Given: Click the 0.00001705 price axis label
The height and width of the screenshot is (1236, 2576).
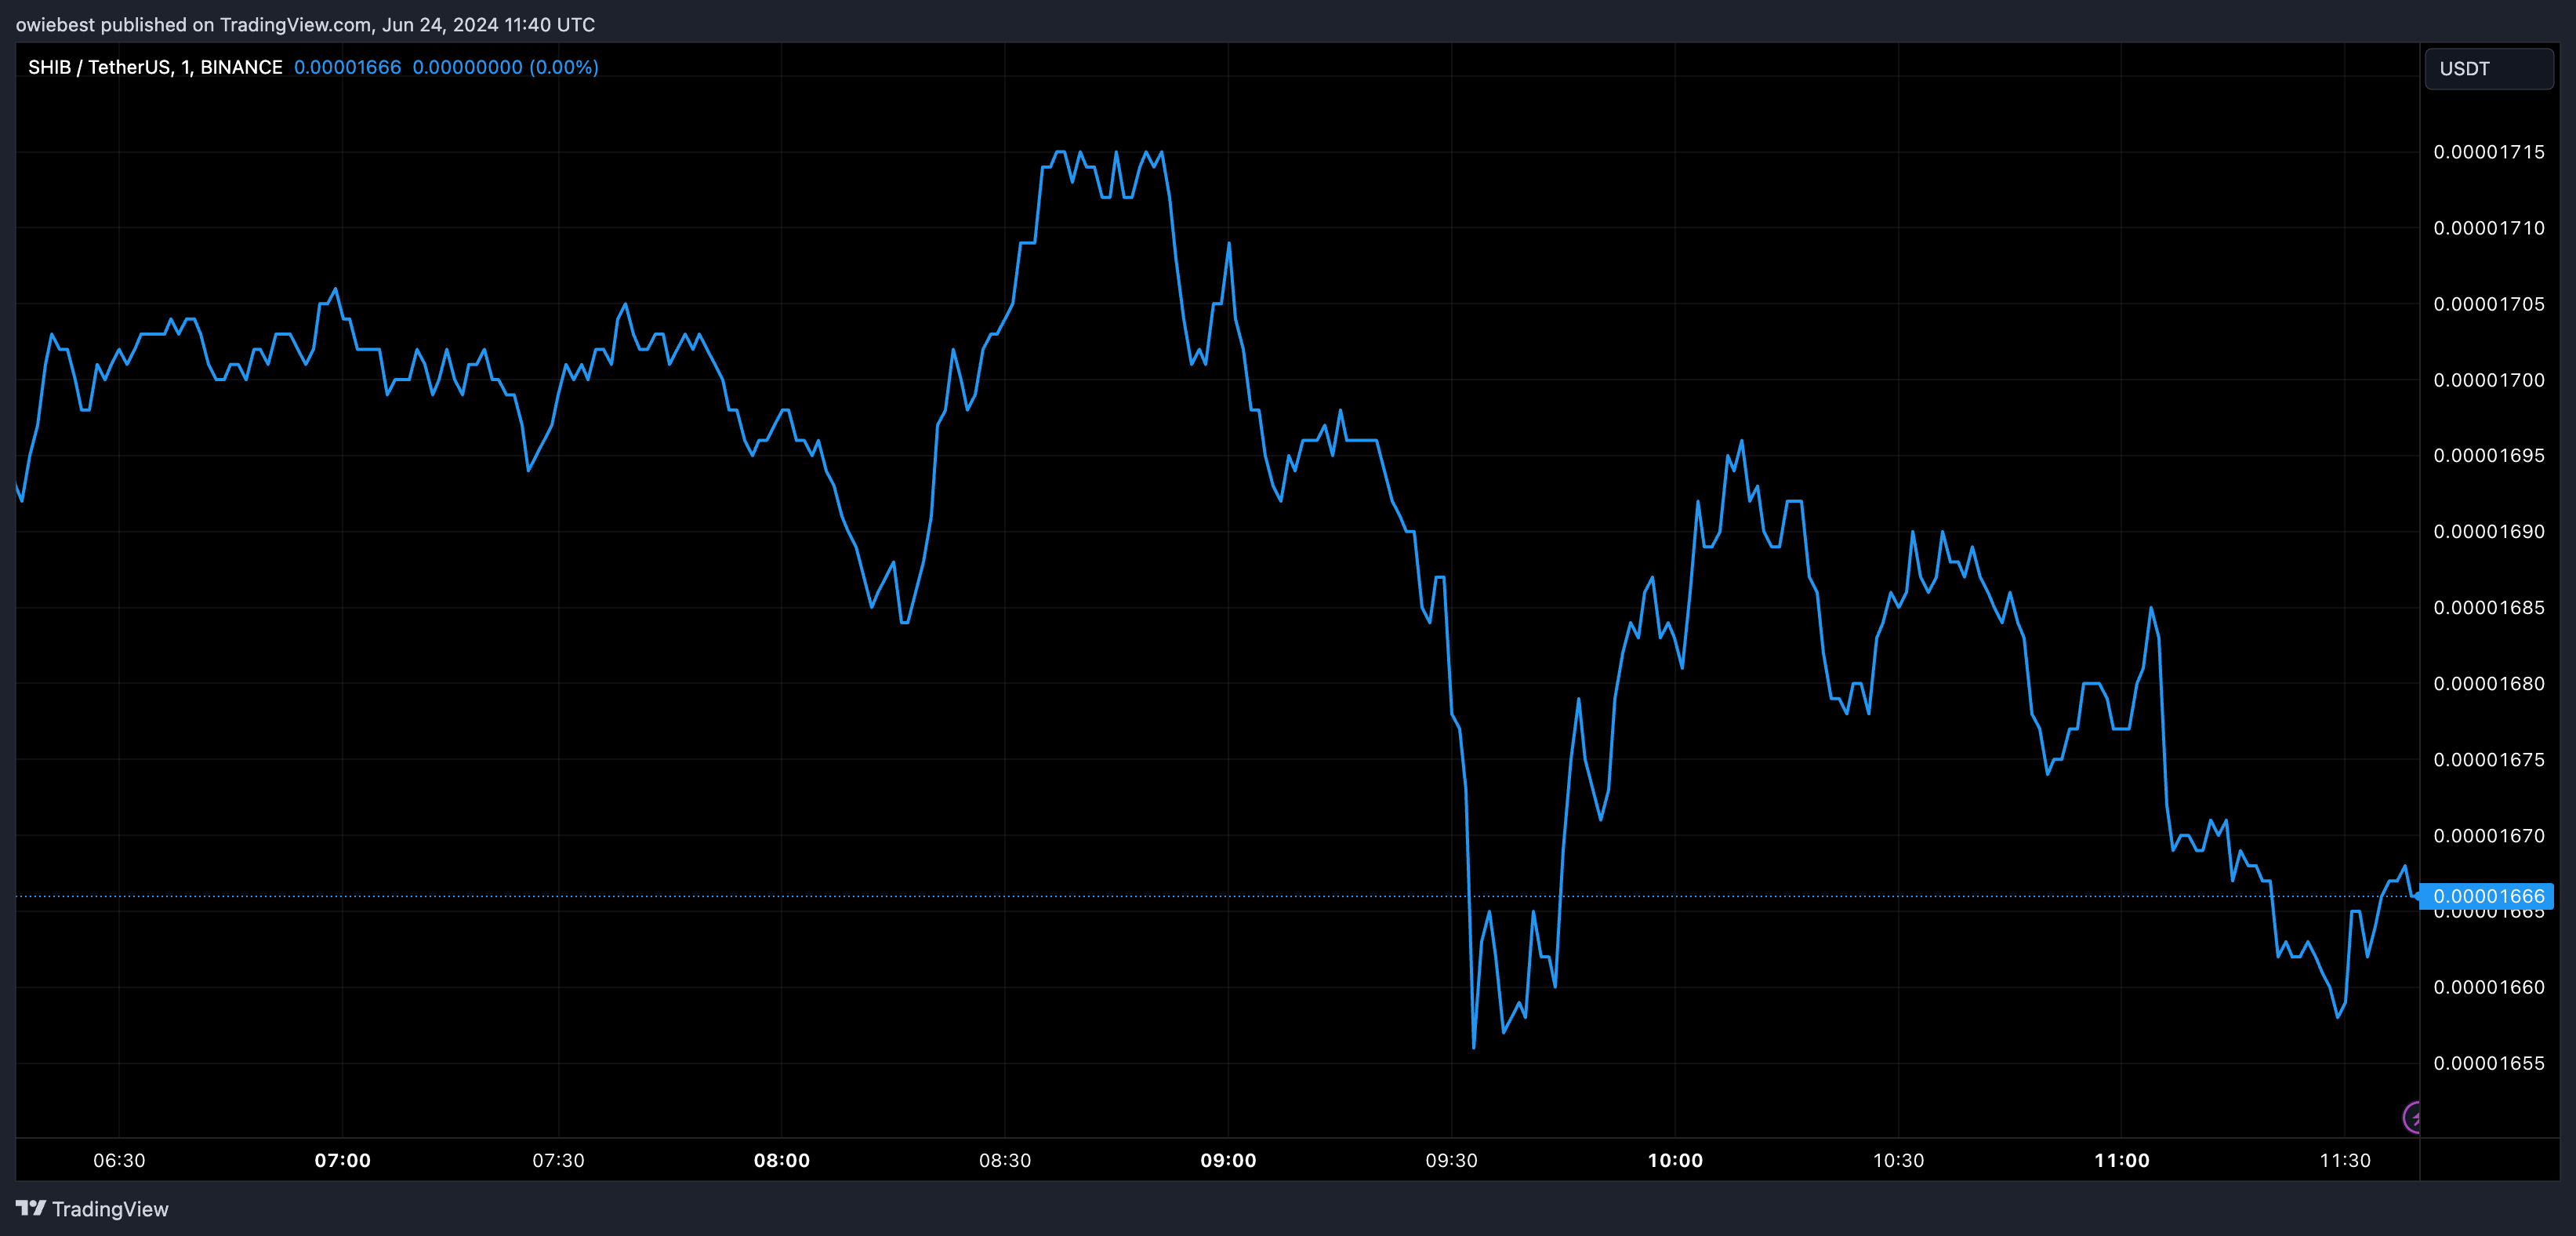Looking at the screenshot, I should (2488, 304).
